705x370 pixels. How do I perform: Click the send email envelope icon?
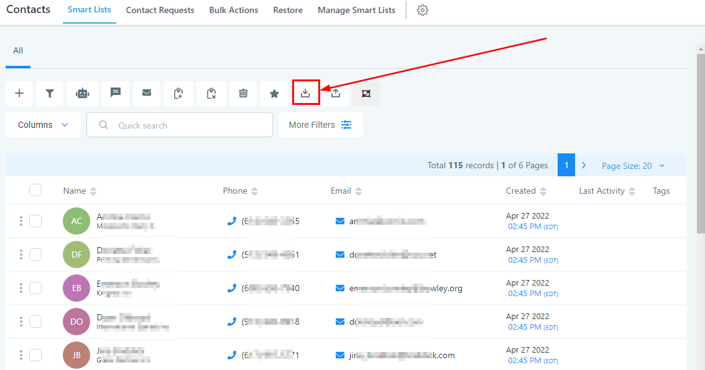click(x=147, y=93)
